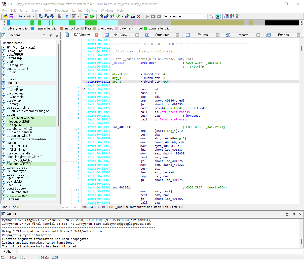Click the pencil edit toolbar icon
Screen dimensions: 304x260
point(133,16)
